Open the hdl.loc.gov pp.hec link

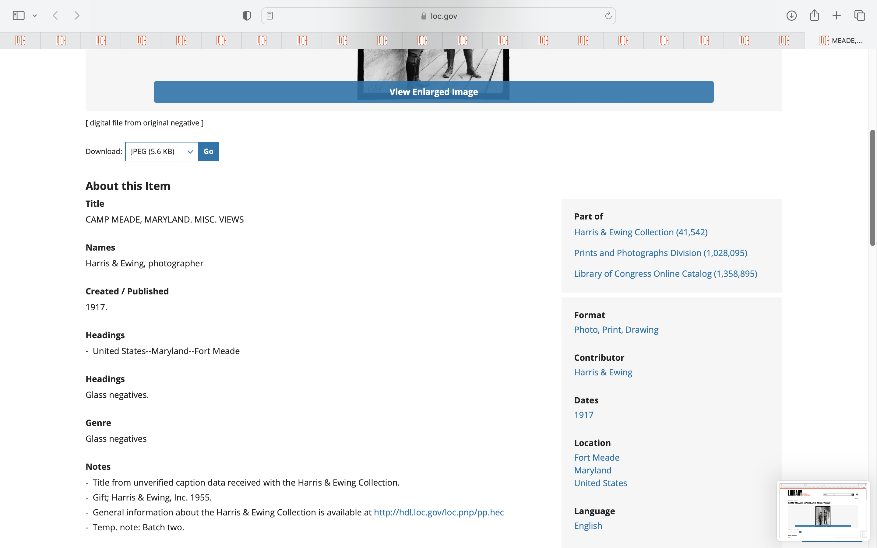[438, 512]
